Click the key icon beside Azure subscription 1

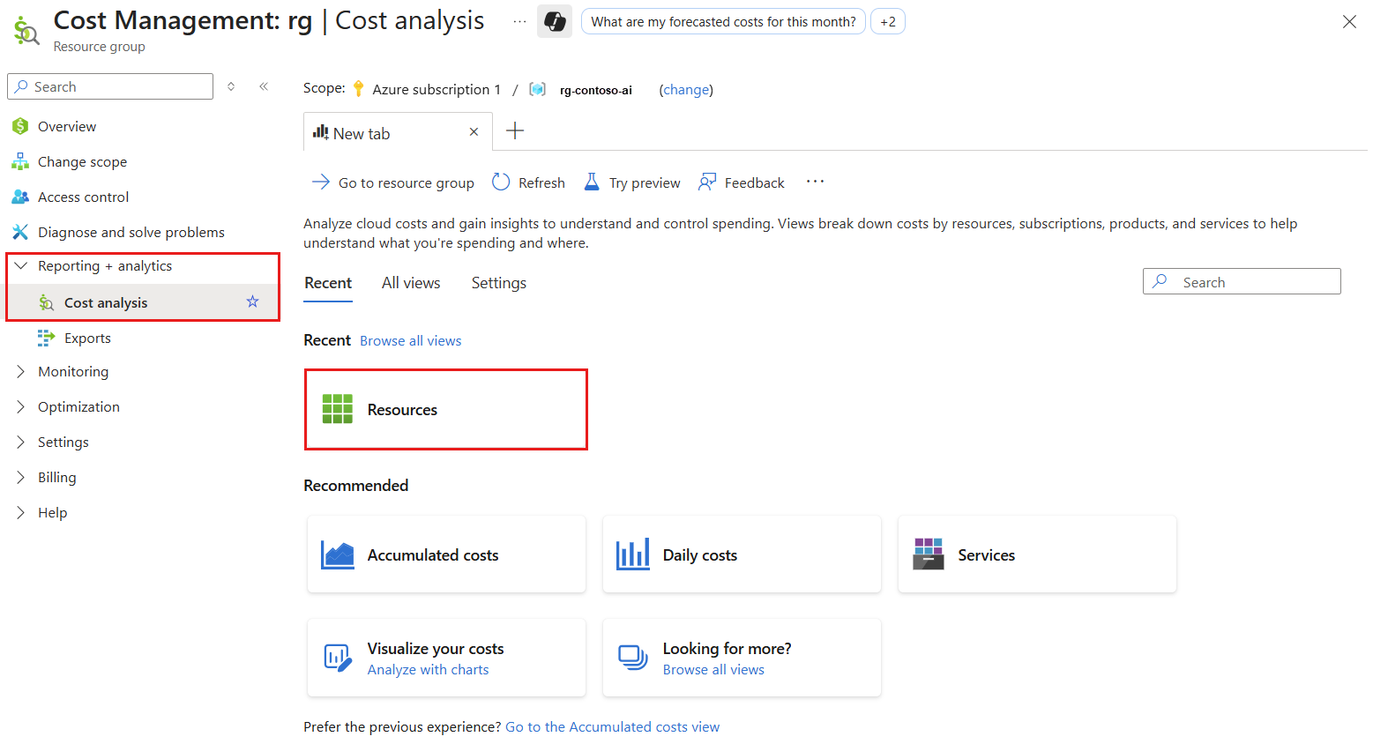pyautogui.click(x=358, y=88)
